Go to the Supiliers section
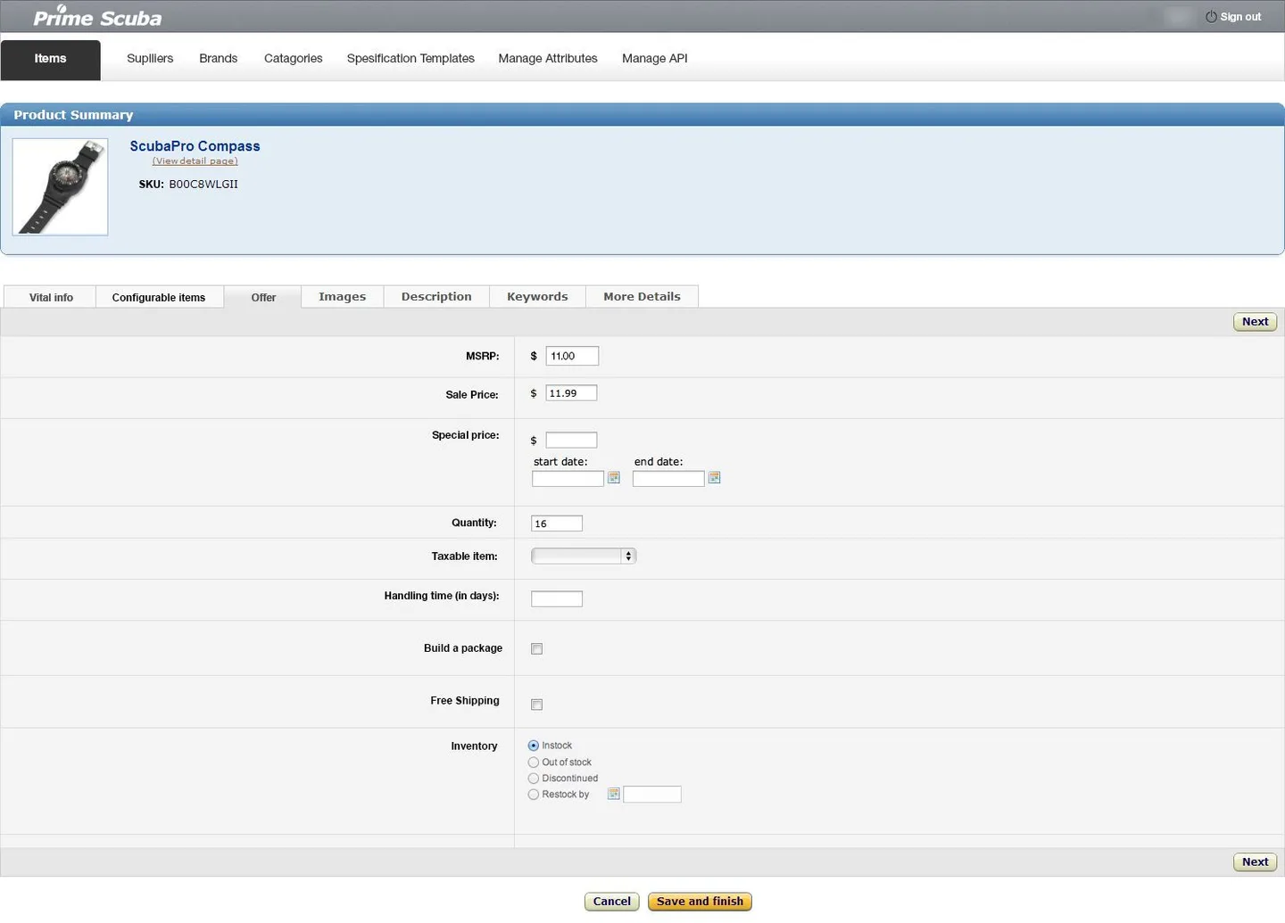 pyautogui.click(x=150, y=59)
